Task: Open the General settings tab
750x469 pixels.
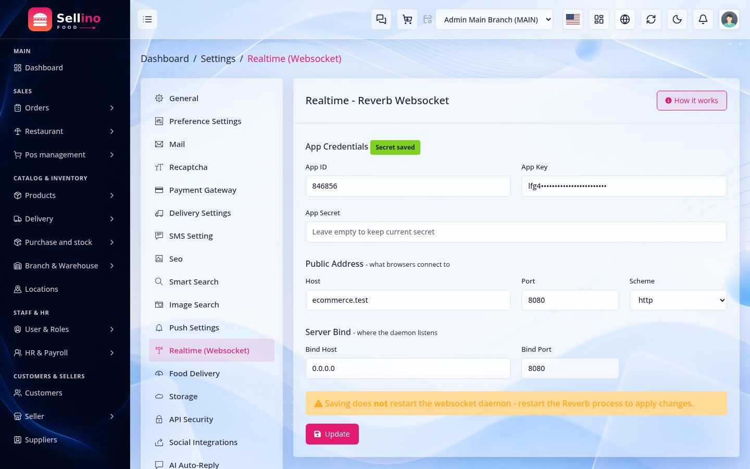Action: coord(211,98)
